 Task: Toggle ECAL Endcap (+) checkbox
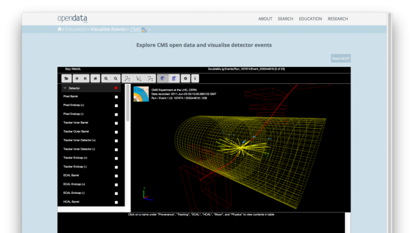[116, 184]
